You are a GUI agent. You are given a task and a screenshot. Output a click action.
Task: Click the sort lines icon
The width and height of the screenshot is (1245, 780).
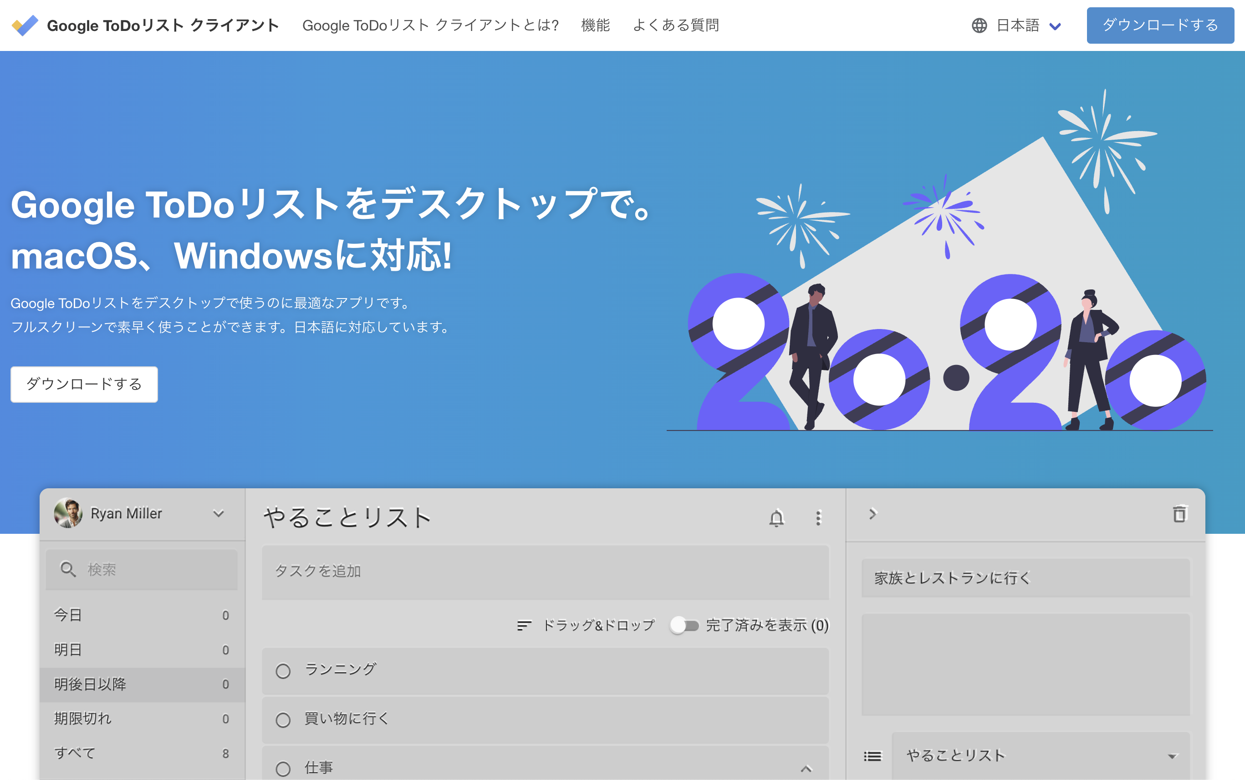(524, 625)
